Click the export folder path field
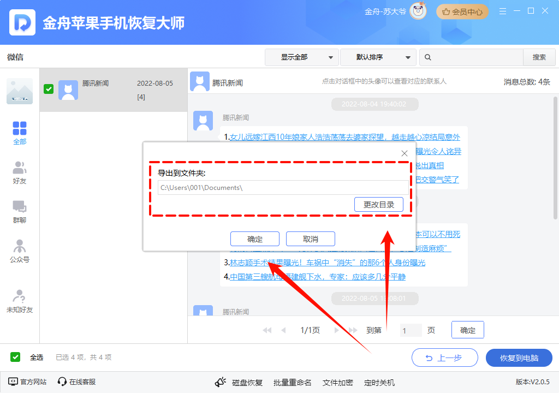Screen dimensions: 559x393 (283, 188)
